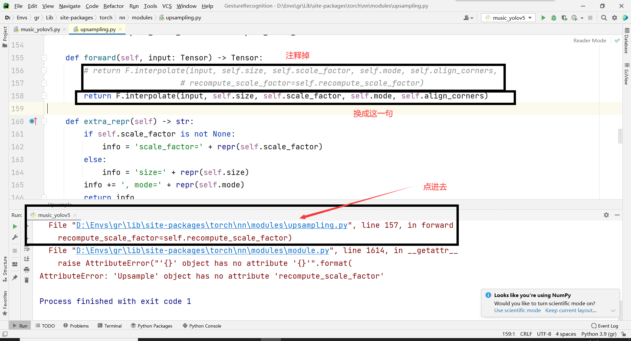Open Python 3.9 (gr) interpreter selector
This screenshot has height=341, width=631.
[599, 334]
